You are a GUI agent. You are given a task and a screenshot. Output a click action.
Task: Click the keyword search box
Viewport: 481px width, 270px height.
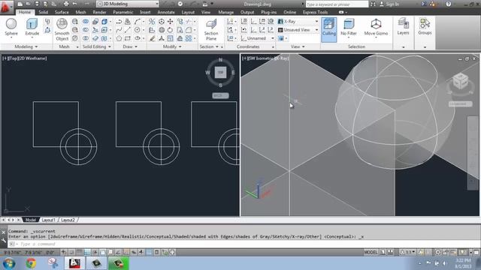tap(337, 4)
